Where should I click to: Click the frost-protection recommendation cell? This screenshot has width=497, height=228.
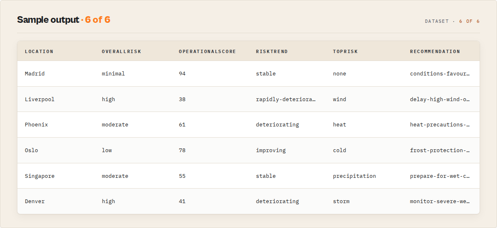pyautogui.click(x=440, y=150)
